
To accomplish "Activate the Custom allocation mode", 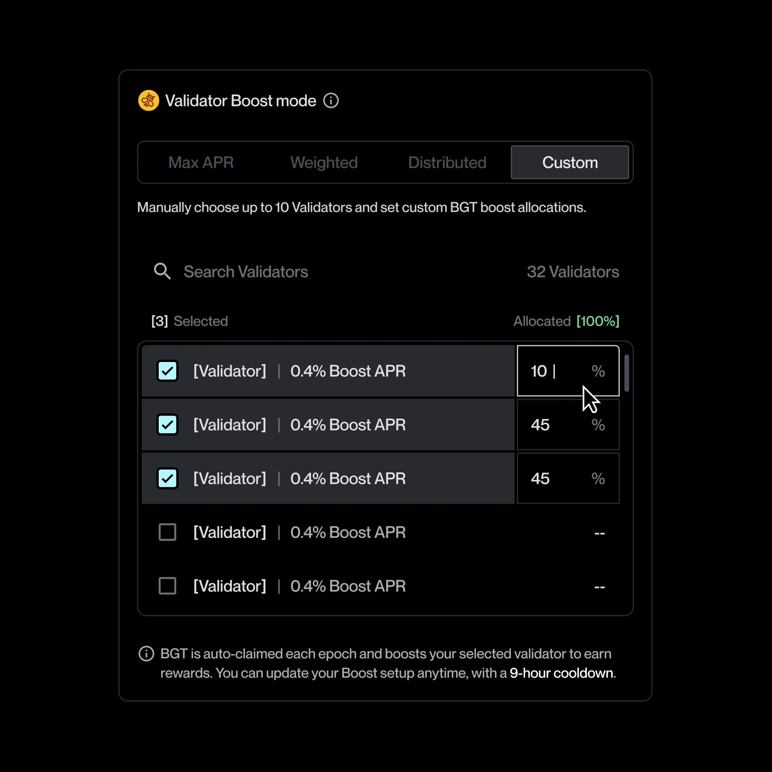I will click(570, 163).
